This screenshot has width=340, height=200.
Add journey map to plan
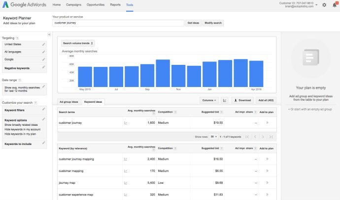point(267,183)
